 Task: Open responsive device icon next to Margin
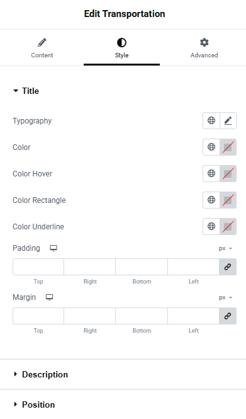(49, 297)
